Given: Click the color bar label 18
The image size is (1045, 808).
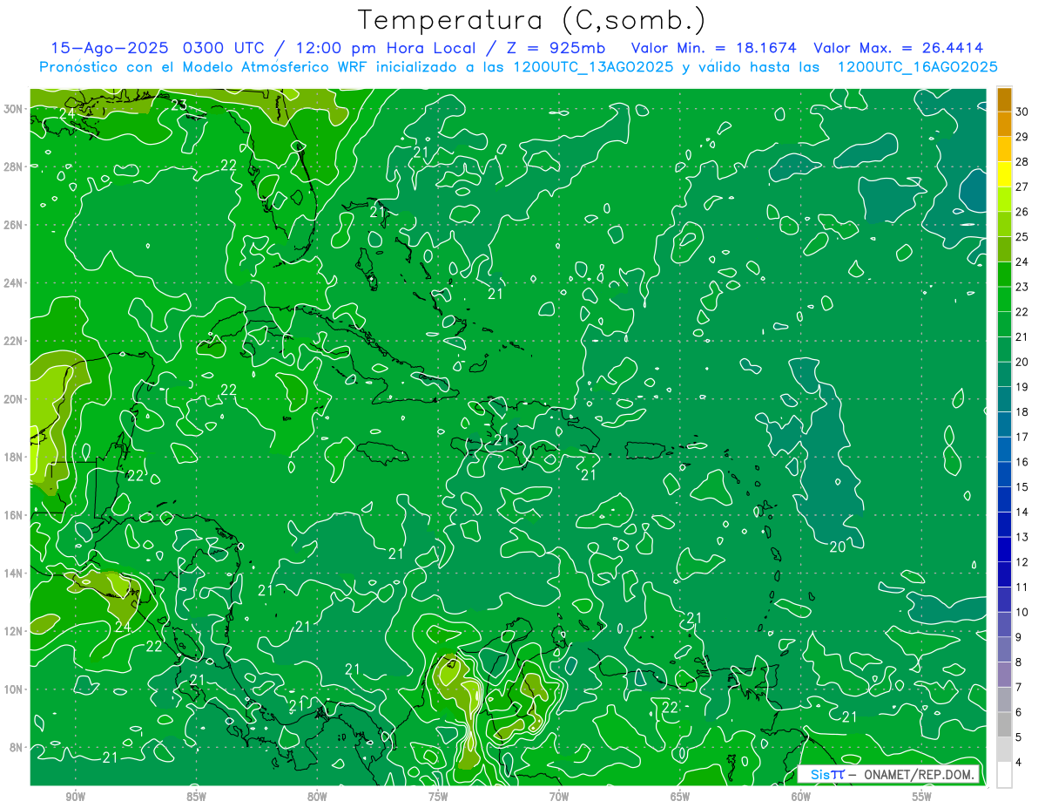Looking at the screenshot, I should tap(1021, 411).
